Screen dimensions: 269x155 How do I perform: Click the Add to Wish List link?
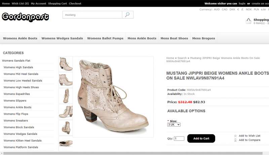pos(249,136)
